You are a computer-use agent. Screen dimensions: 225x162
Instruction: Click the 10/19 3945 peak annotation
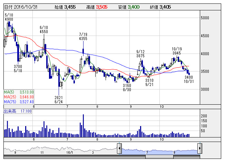coord(177,51)
